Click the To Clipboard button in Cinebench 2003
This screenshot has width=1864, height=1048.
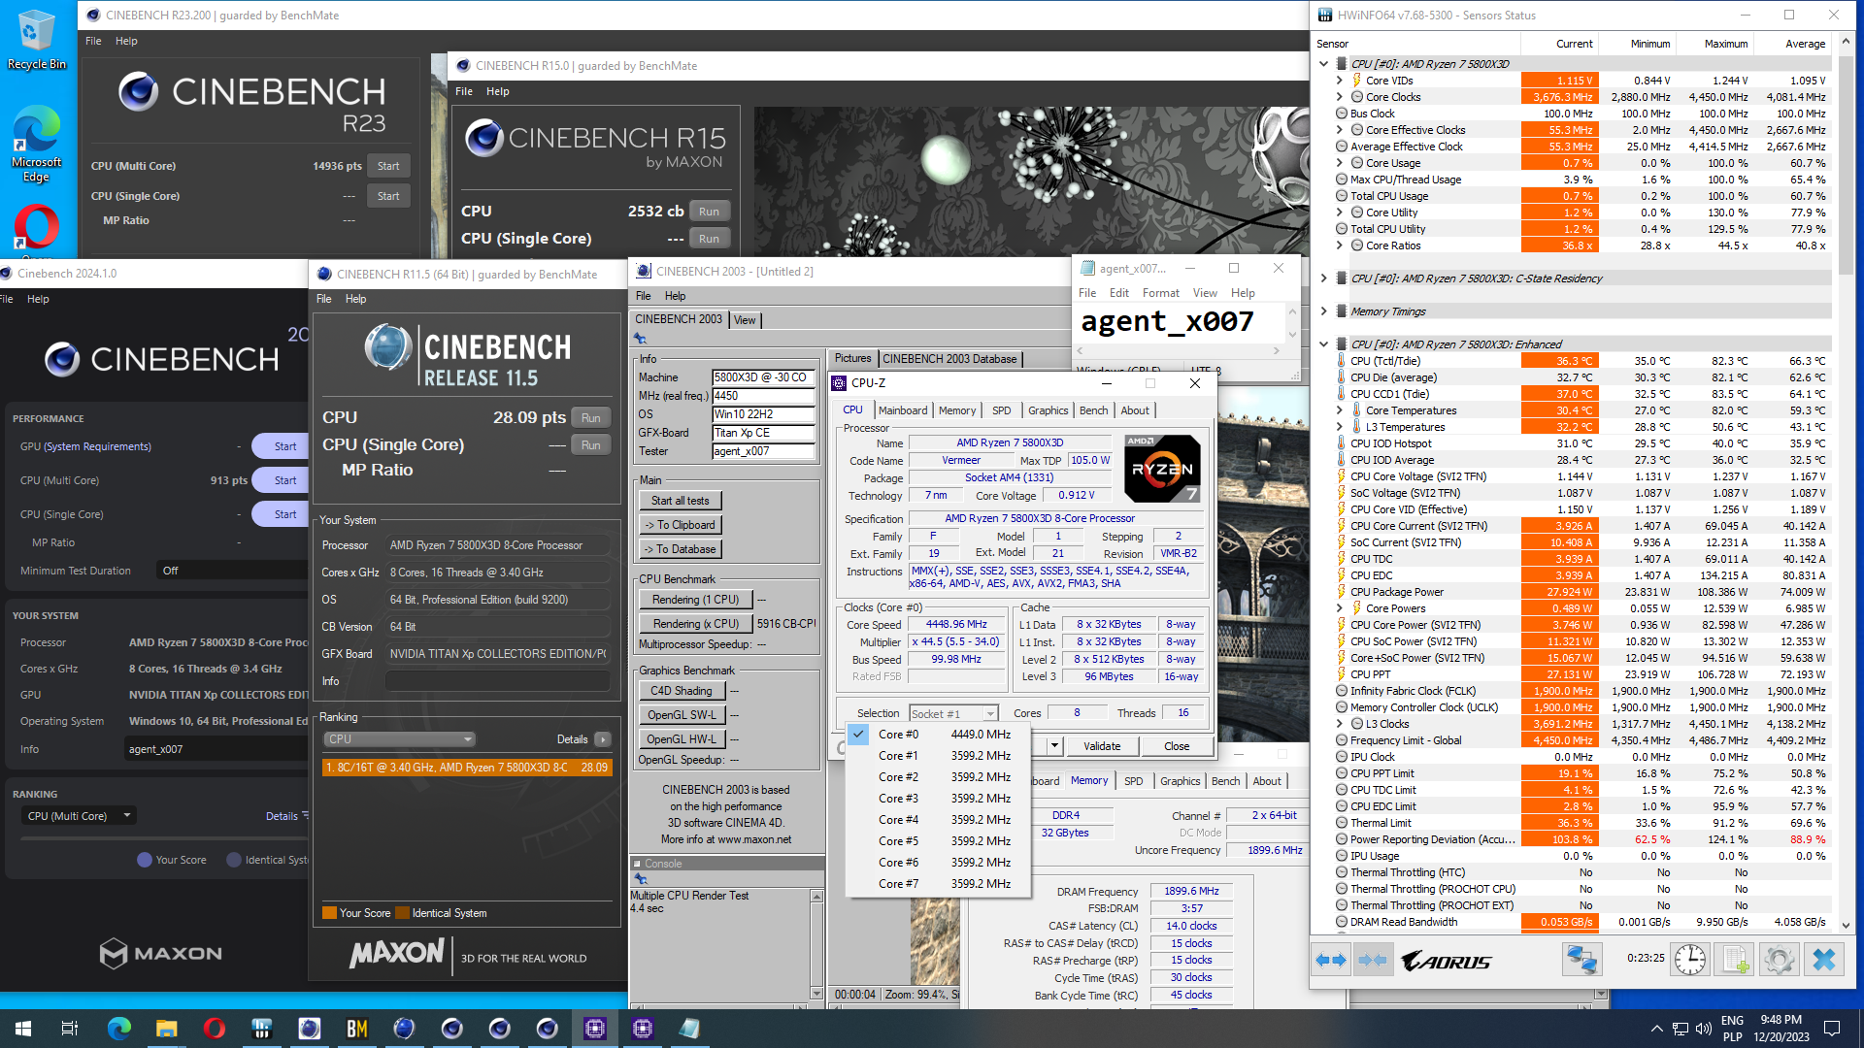click(x=681, y=525)
